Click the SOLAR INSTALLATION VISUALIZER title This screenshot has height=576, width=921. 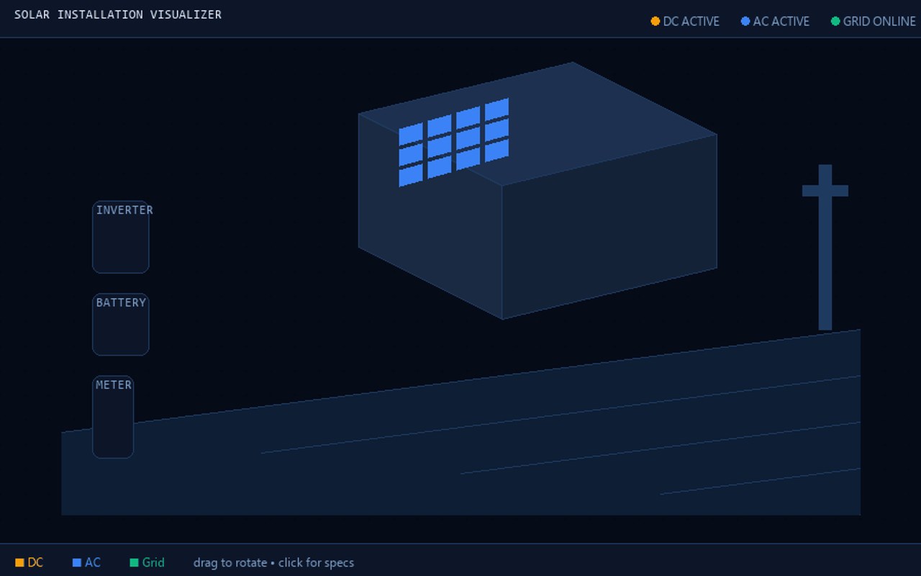point(117,14)
